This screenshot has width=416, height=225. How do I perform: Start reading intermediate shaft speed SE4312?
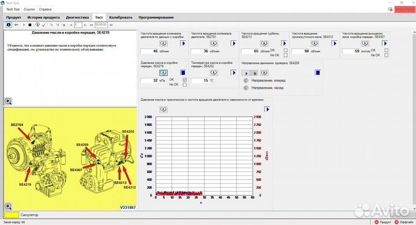[x=335, y=43]
